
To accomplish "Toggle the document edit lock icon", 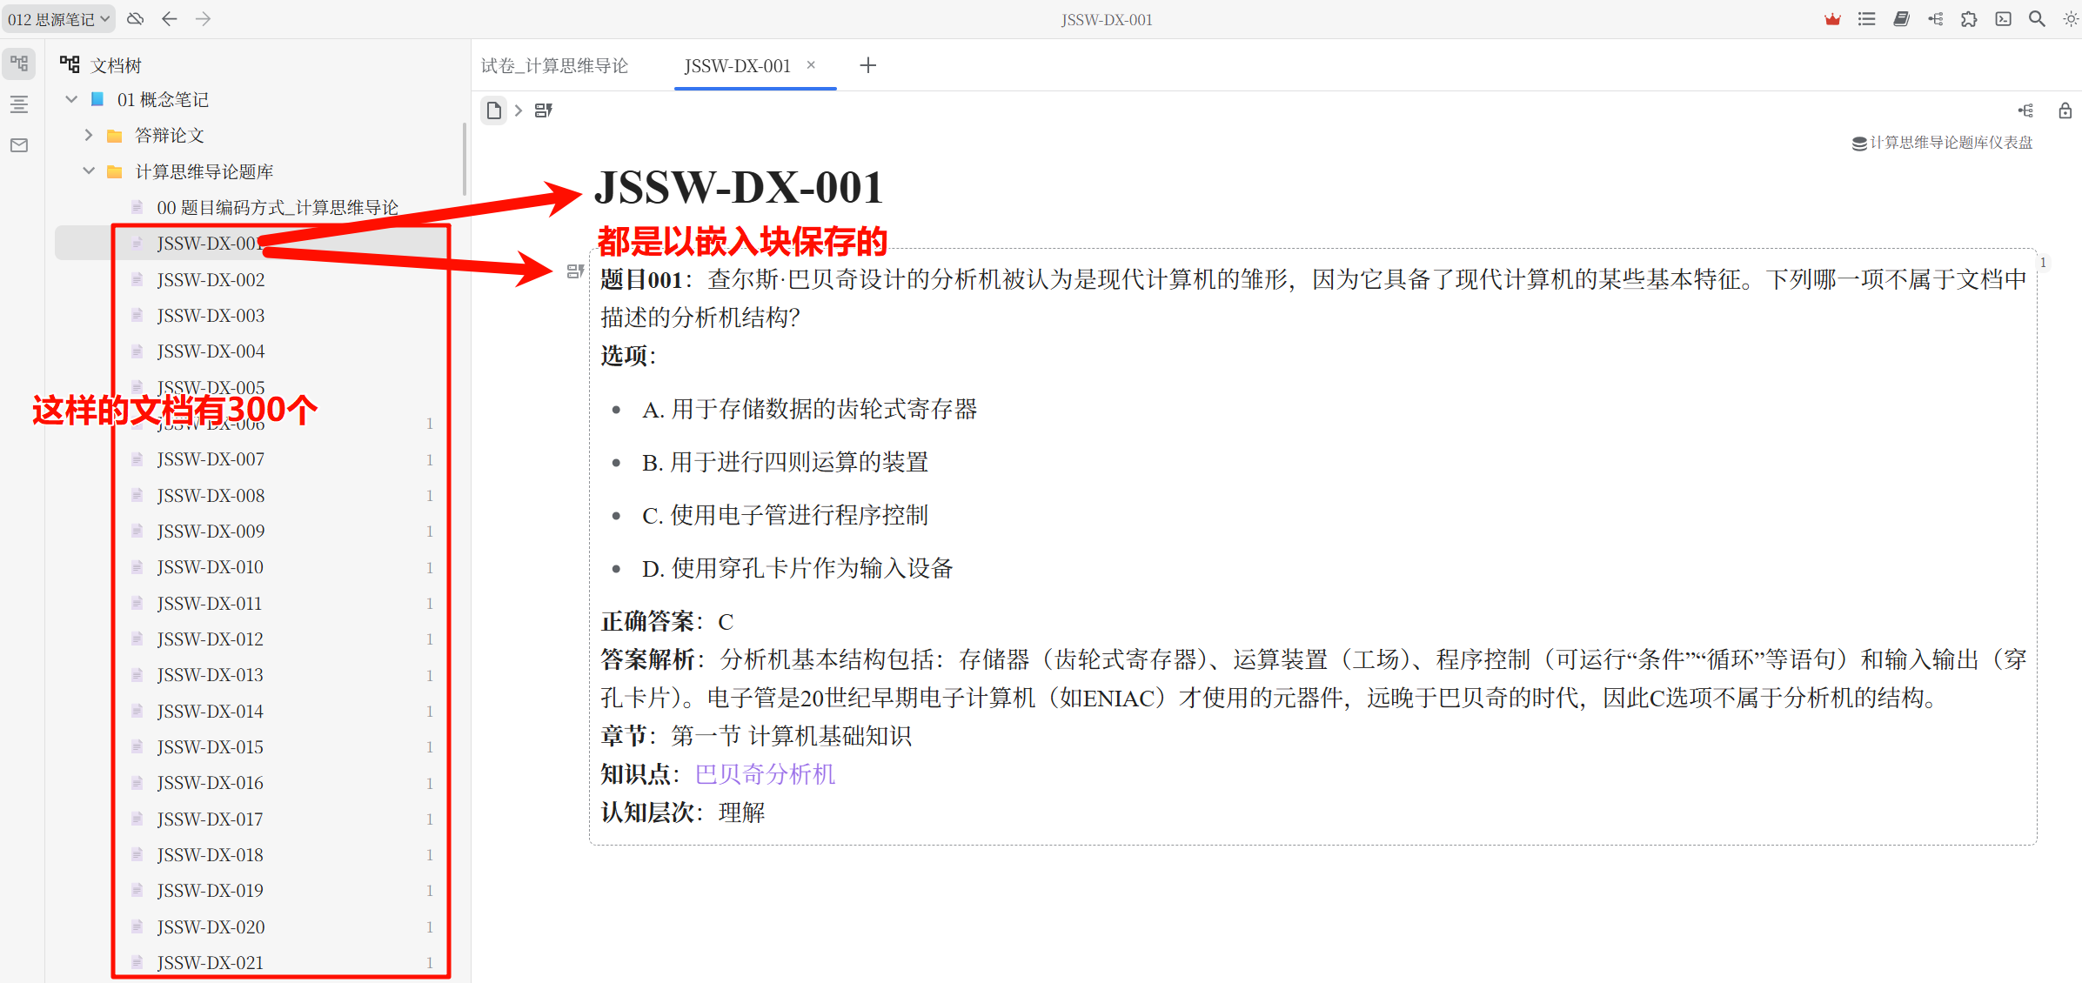I will pyautogui.click(x=2065, y=110).
